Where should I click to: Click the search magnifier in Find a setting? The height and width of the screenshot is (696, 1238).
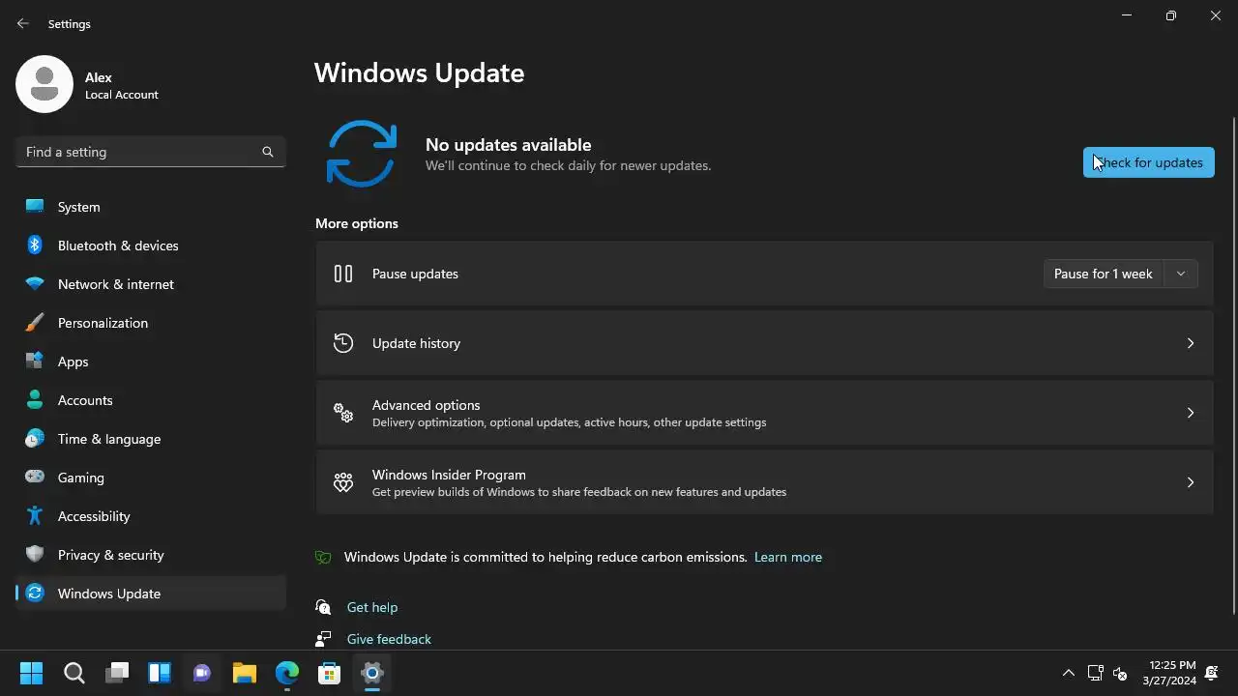[268, 152]
